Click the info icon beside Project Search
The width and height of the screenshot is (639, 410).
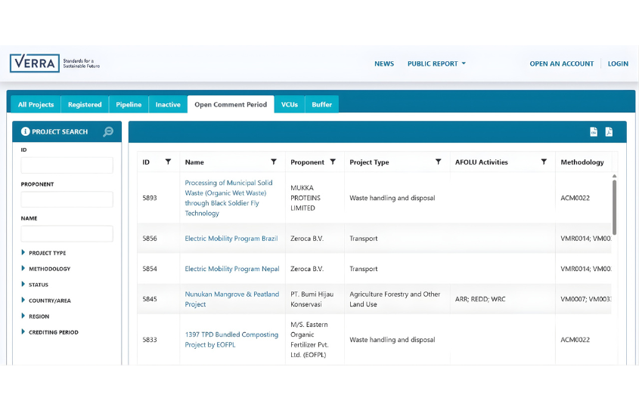pyautogui.click(x=26, y=131)
